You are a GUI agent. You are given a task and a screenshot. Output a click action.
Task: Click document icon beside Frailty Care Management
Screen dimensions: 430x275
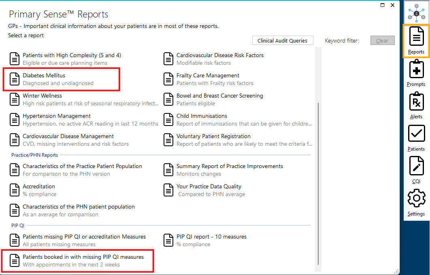coord(168,79)
